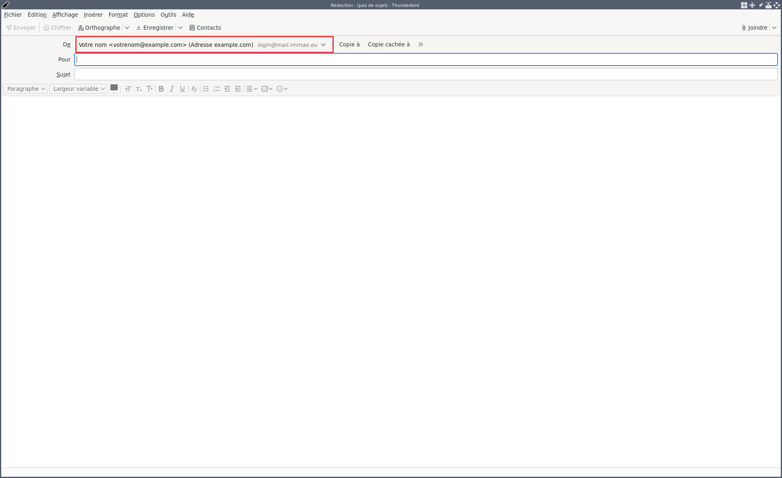Screen dimensions: 782x478
Task: Click Joindre to attach a file
Action: click(754, 28)
